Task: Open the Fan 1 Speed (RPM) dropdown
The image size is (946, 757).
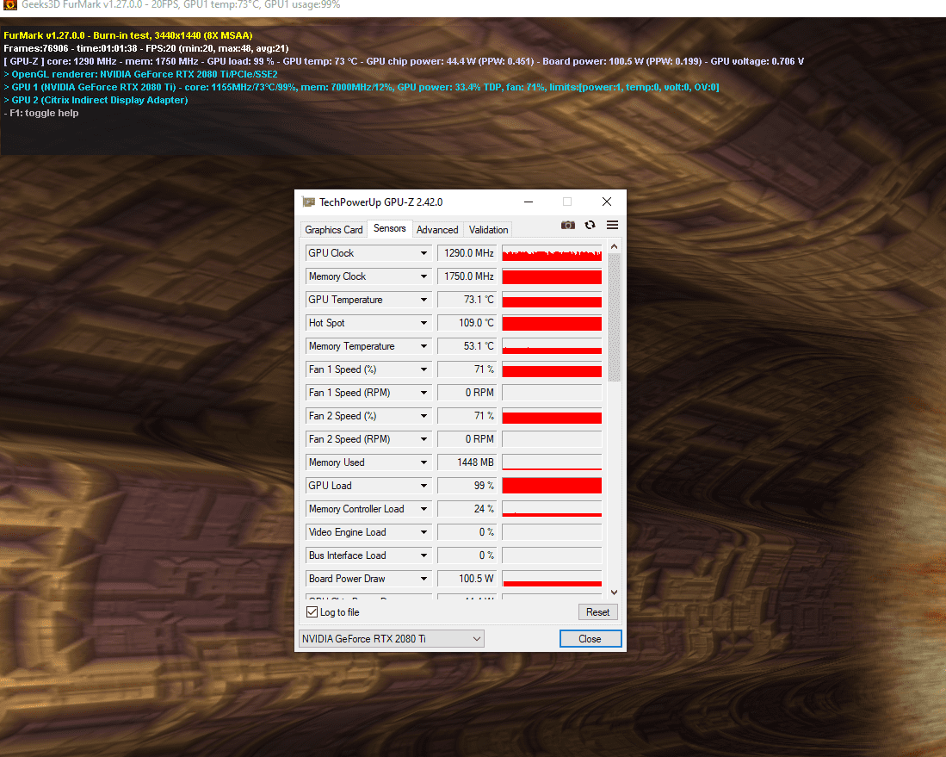Action: coord(424,393)
